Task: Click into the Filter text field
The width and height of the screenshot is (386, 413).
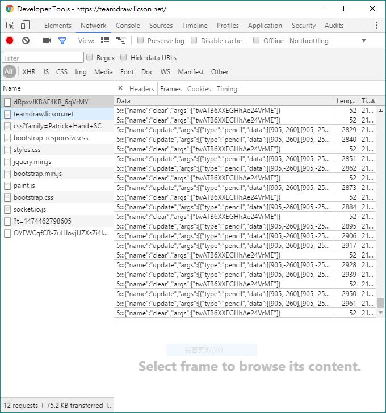Action: tap(43, 57)
